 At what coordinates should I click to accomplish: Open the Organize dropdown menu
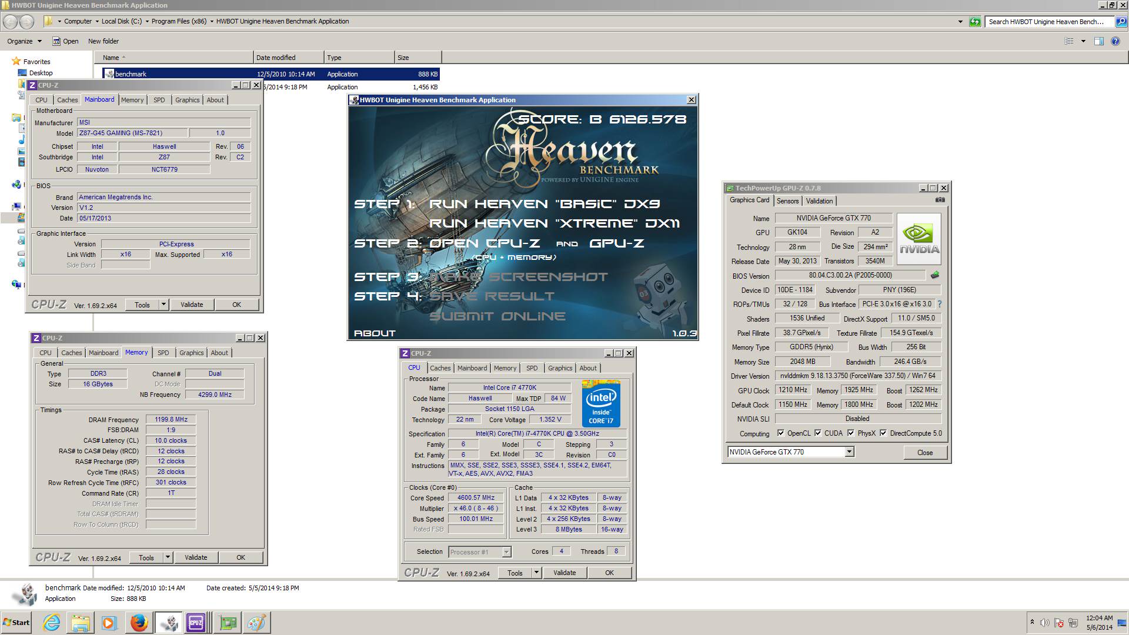point(25,41)
